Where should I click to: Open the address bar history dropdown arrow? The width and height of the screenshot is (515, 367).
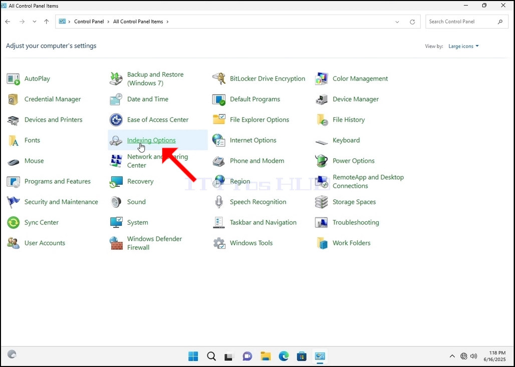pyautogui.click(x=397, y=22)
